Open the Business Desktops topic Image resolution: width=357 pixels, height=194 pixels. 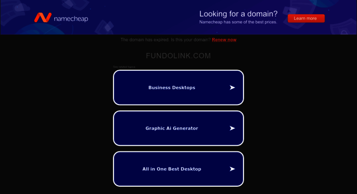coord(178,88)
